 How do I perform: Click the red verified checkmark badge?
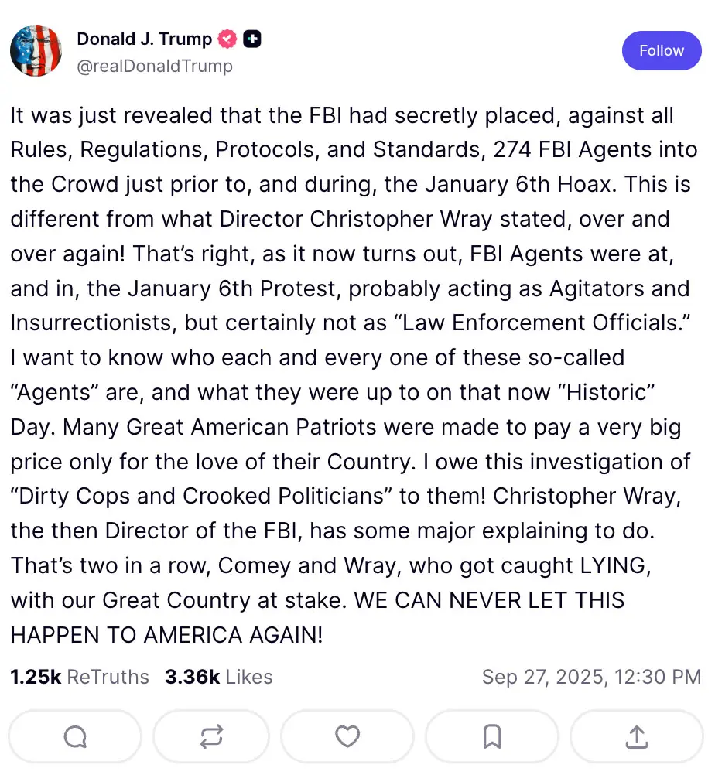(227, 39)
